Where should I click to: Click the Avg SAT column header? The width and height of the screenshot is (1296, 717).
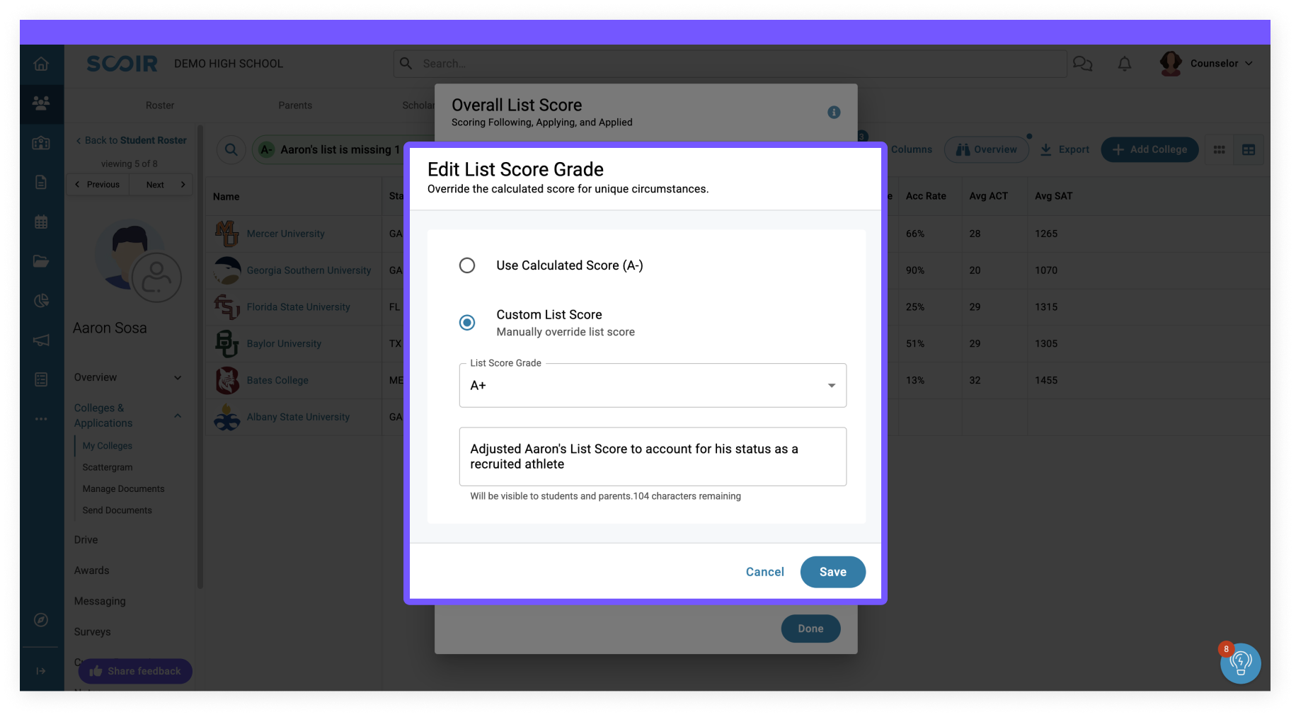click(1053, 197)
